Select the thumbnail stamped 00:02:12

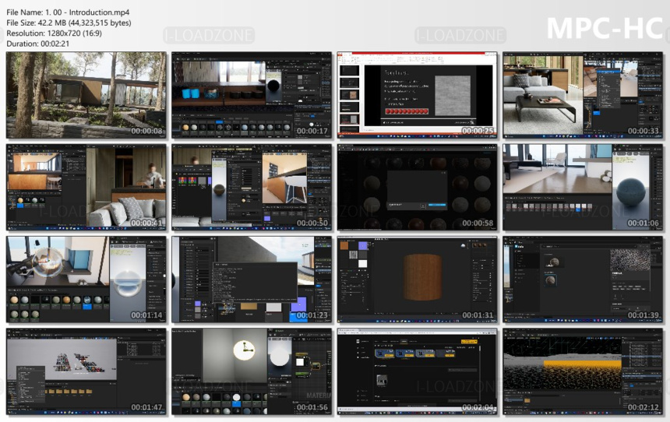click(583, 372)
